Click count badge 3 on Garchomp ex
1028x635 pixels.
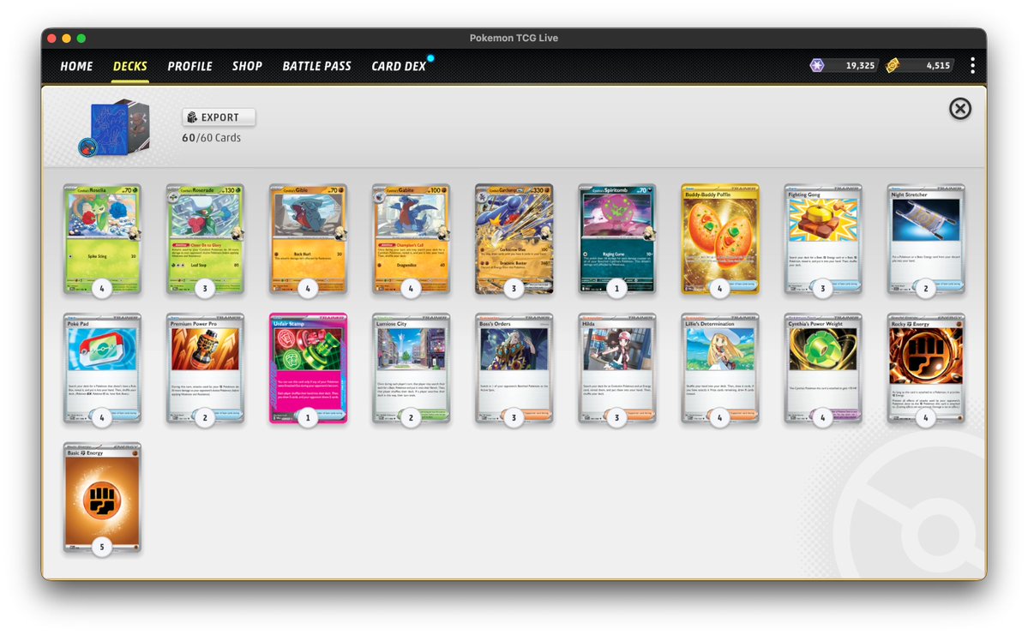(514, 288)
